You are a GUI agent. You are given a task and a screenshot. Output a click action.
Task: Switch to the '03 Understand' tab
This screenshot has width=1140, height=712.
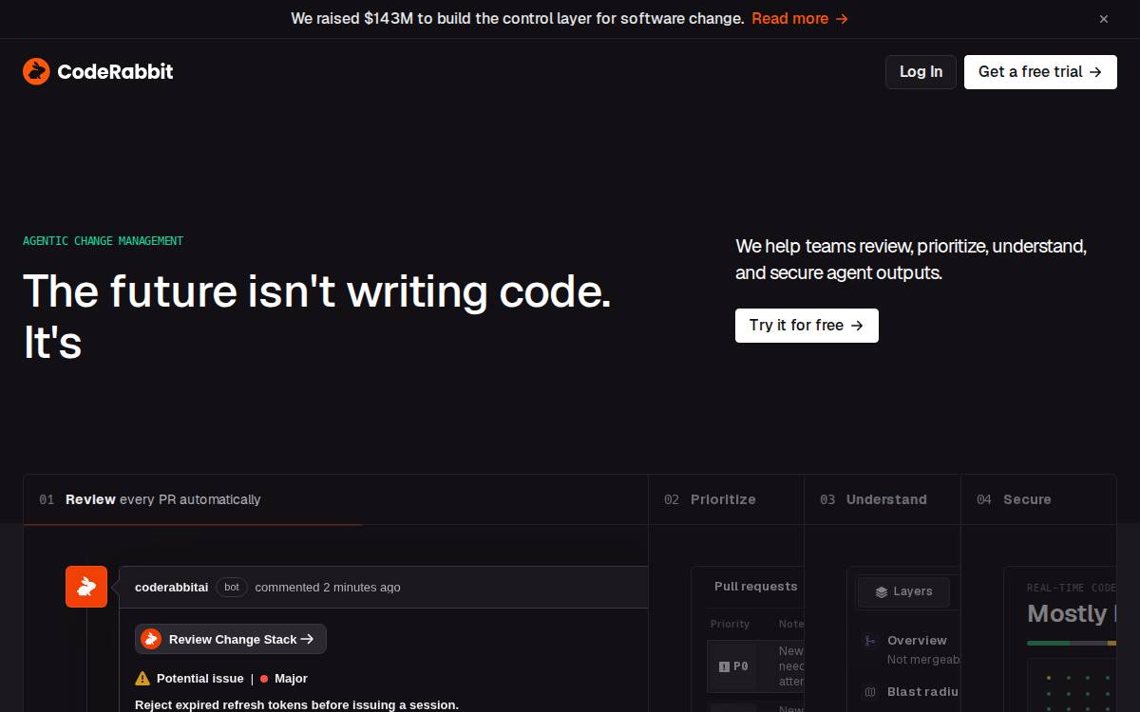pos(883,499)
